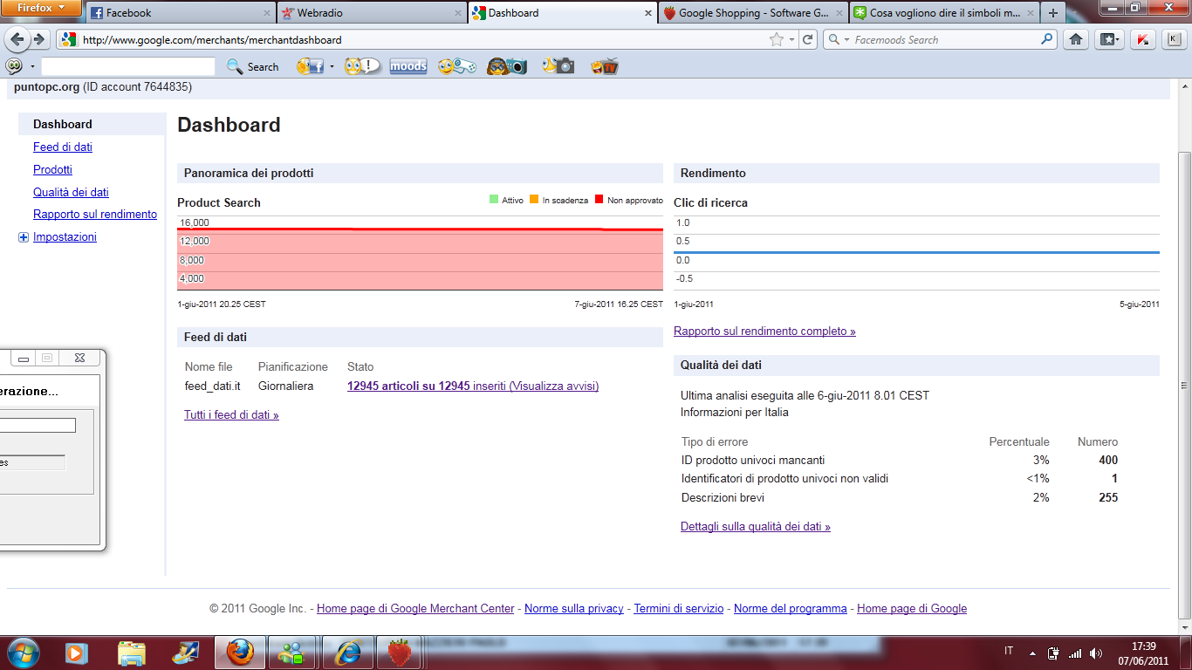This screenshot has height=670, width=1192.
Task: Open Home page di Google footer link
Action: point(912,609)
